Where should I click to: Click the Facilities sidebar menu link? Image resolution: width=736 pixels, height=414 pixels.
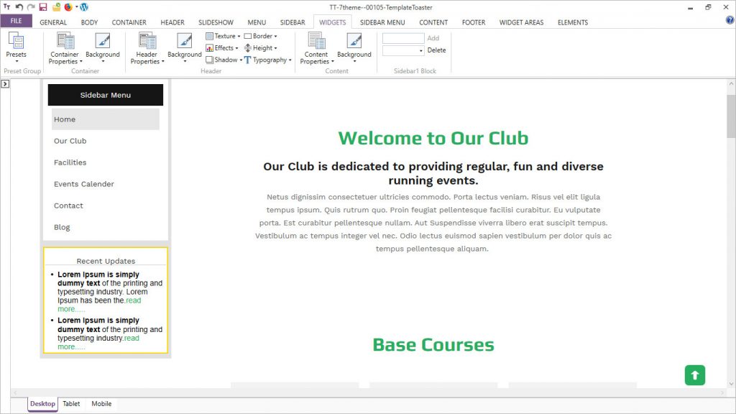(x=70, y=162)
